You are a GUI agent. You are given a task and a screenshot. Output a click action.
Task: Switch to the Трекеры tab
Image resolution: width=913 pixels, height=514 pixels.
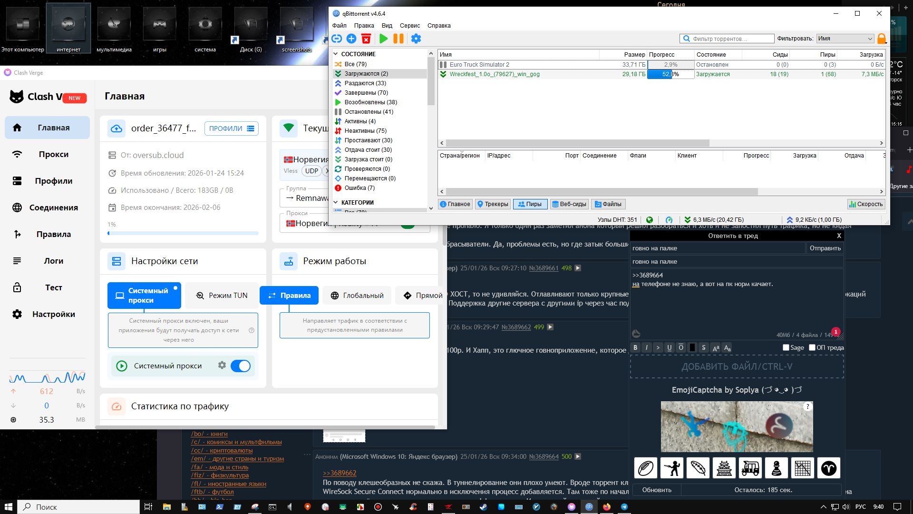[x=493, y=204]
